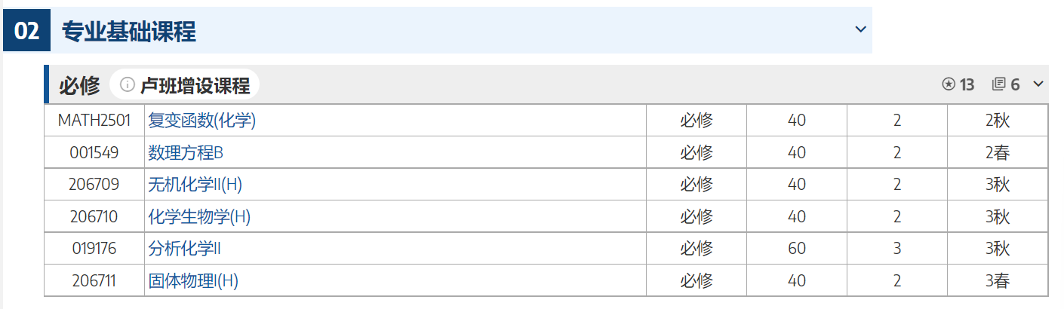Select course code MATH2501 cell

point(94,121)
